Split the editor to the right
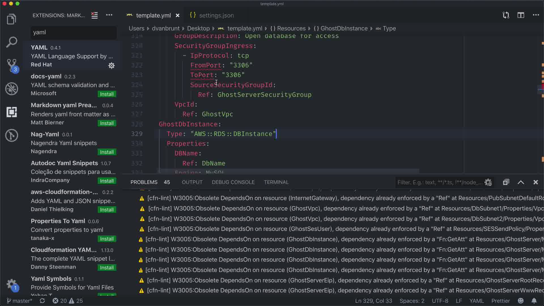 521,15
